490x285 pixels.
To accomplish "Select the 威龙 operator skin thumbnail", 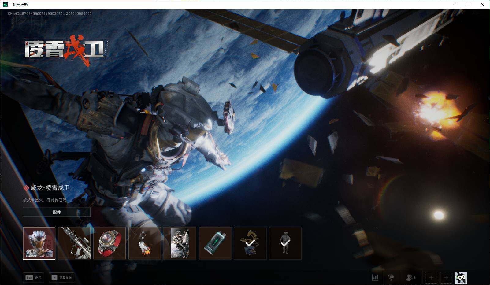I will [x=39, y=243].
